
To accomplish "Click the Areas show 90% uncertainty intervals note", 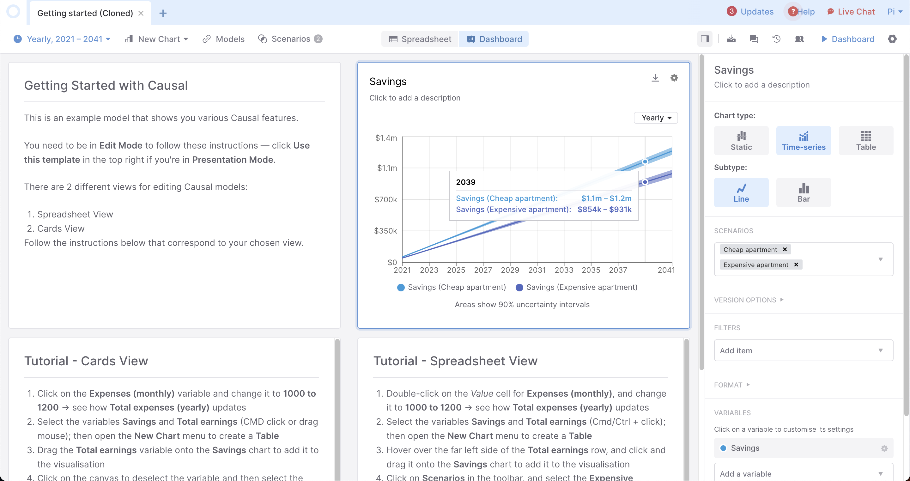I will tap(522, 305).
